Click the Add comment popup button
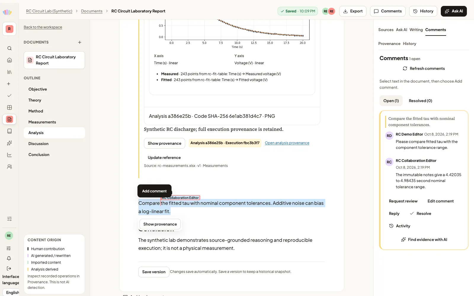 [154, 191]
